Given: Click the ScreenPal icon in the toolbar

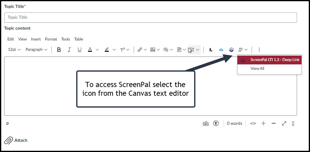Looking at the screenshot, I should 231,50.
